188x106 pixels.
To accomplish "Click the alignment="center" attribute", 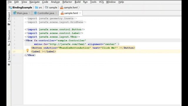I will coord(102,44).
